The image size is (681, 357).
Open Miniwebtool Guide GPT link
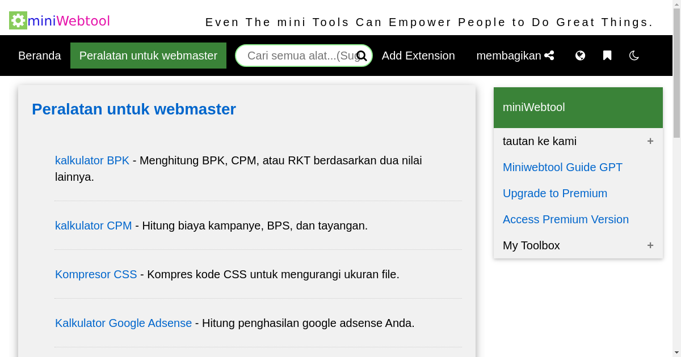coord(562,167)
